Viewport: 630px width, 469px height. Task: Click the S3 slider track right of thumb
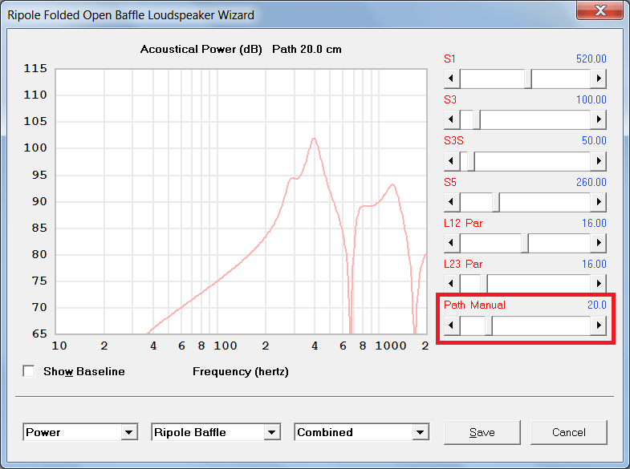click(x=535, y=119)
